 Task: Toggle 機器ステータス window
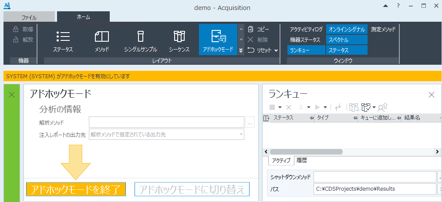tap(306, 40)
